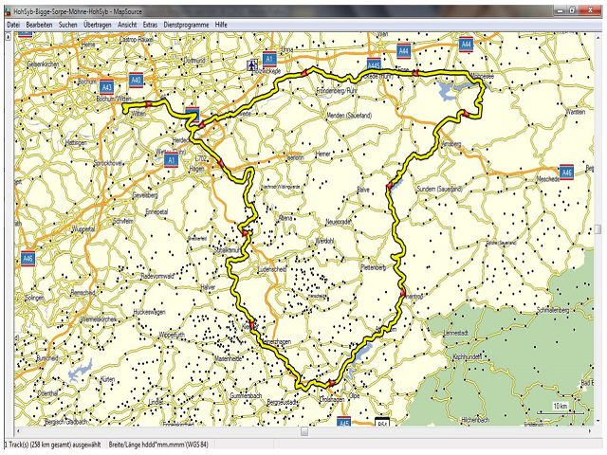
Task: Open the Datei menu
Action: (13, 25)
